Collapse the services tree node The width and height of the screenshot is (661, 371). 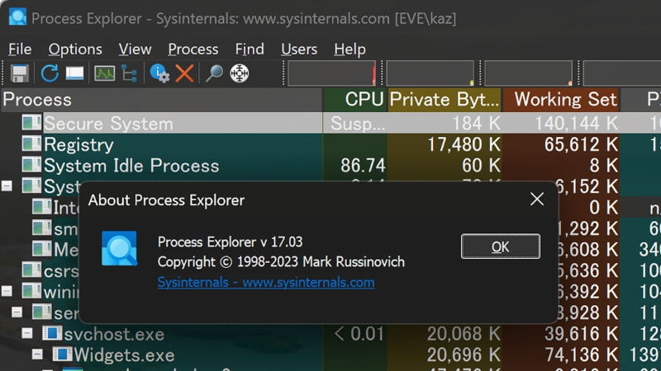pos(17,312)
